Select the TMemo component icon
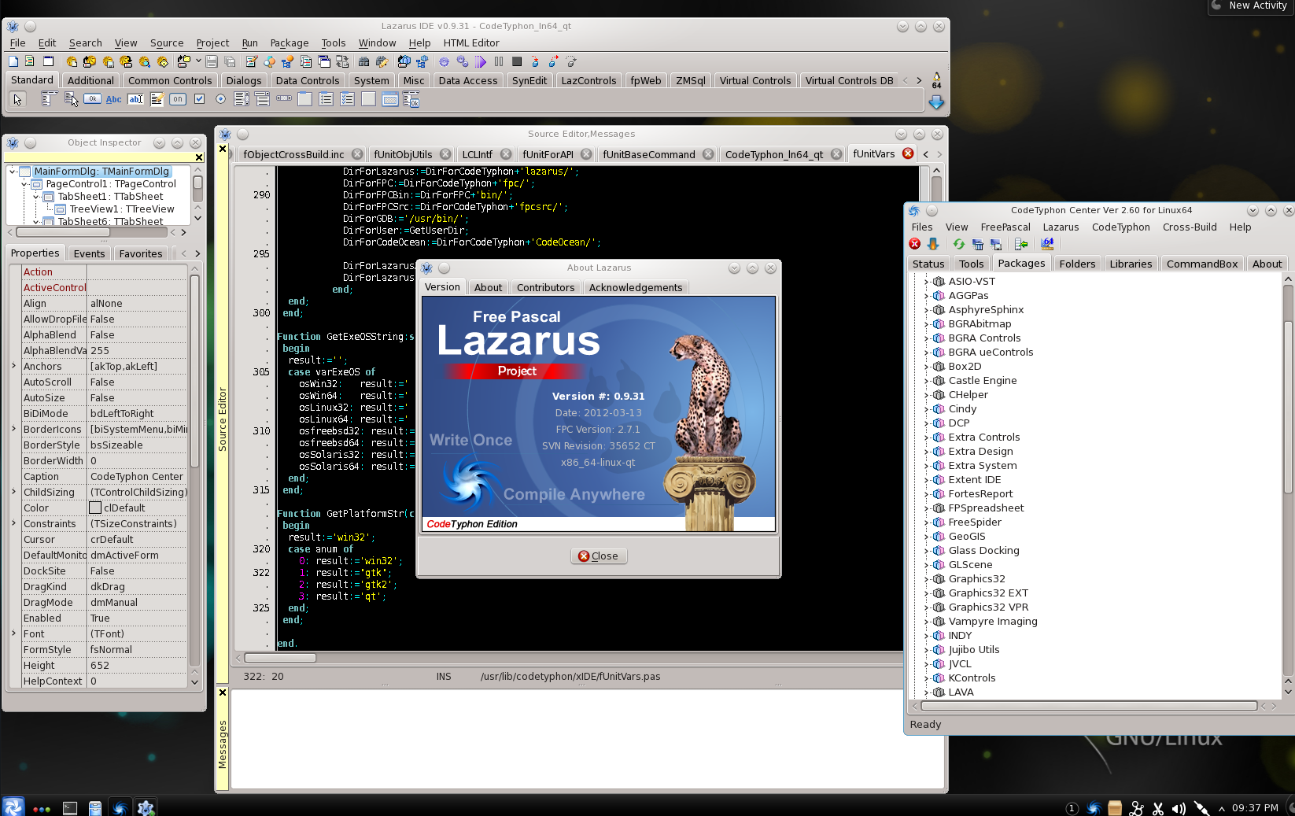 [157, 99]
